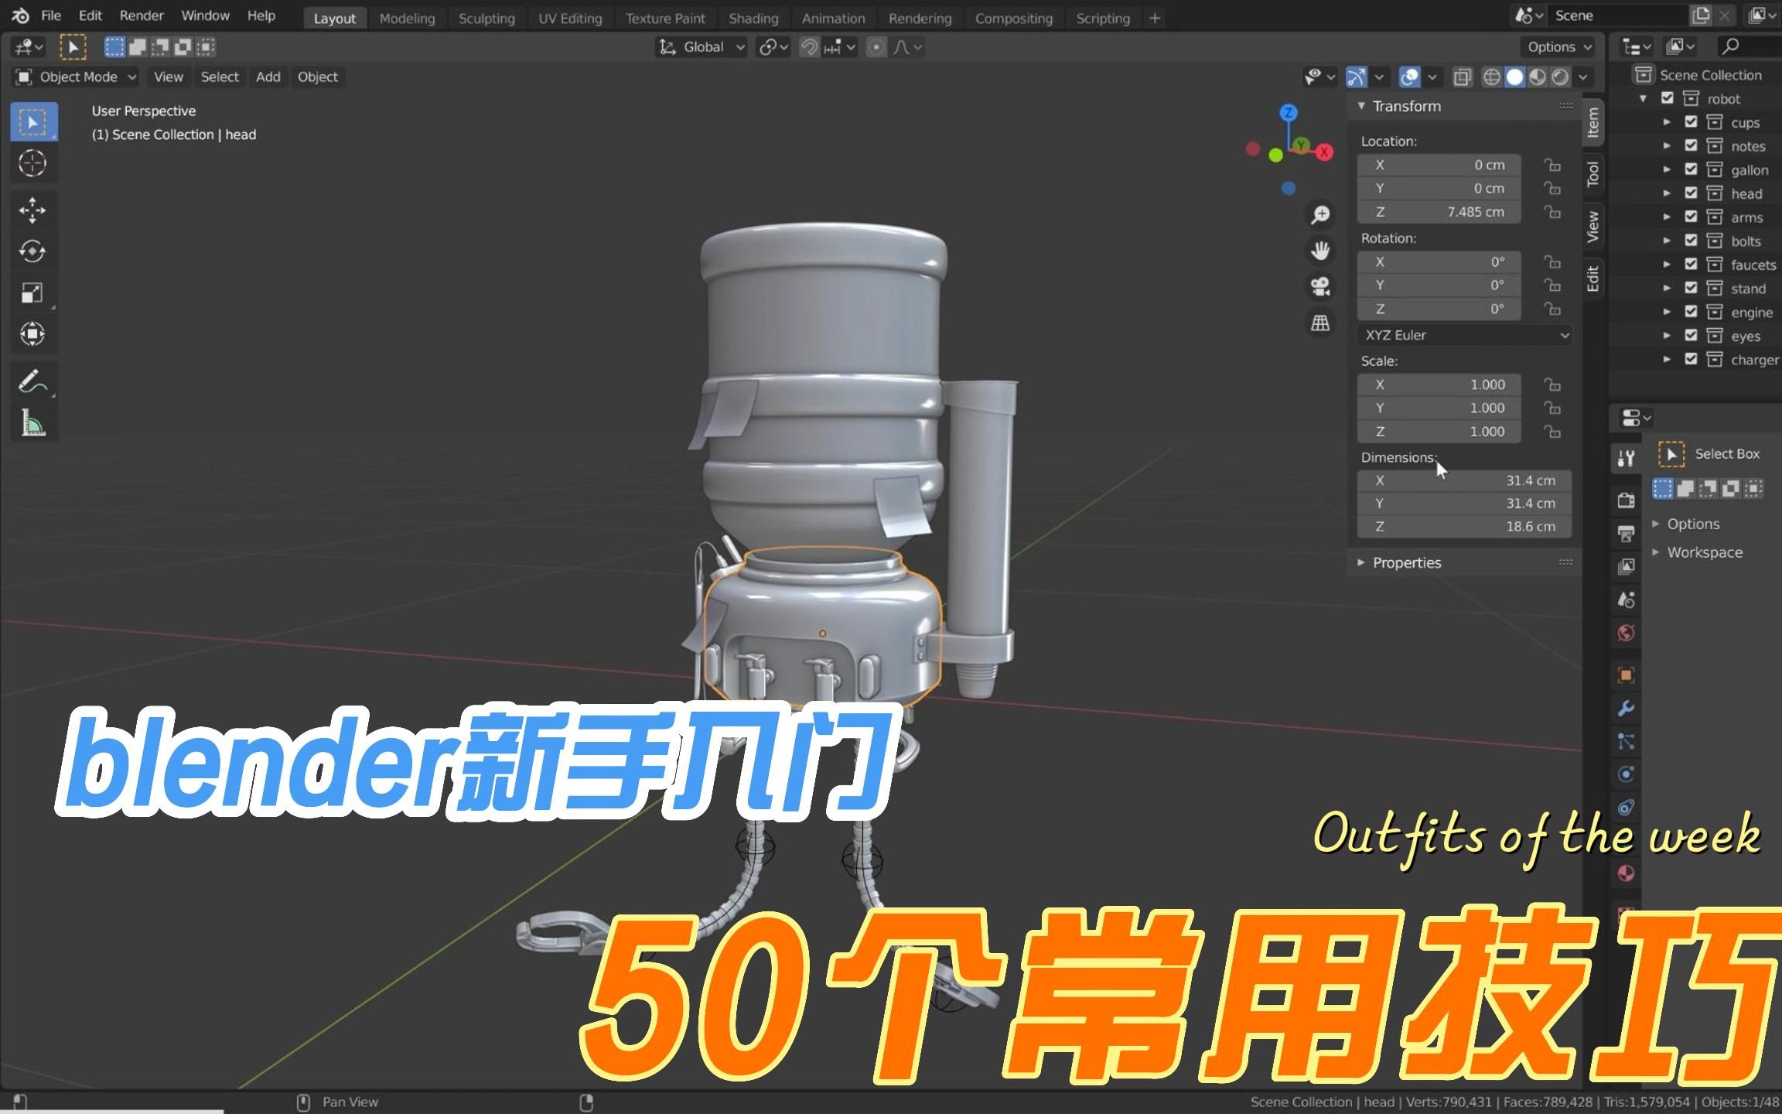Click the zoom magnifier icon in the viewport

[x=1320, y=215]
